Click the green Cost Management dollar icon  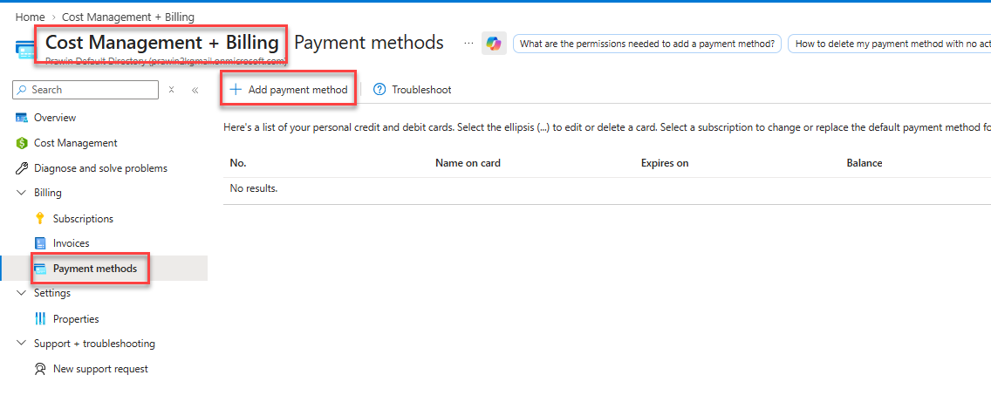tap(22, 143)
